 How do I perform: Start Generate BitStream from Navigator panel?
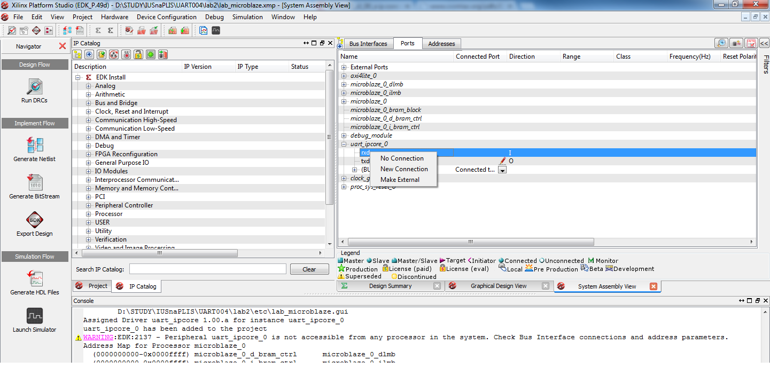34,187
